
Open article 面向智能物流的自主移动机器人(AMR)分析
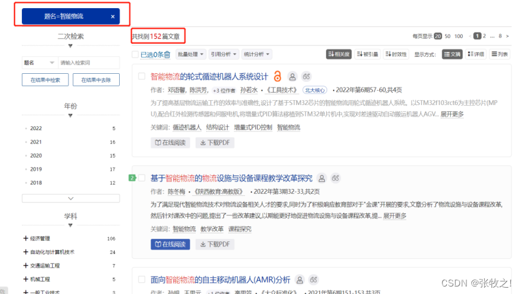(x=220, y=280)
